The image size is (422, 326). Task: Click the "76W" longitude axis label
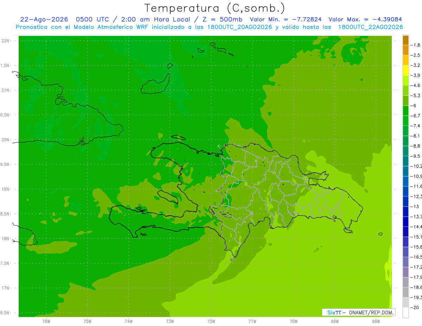click(x=46, y=321)
